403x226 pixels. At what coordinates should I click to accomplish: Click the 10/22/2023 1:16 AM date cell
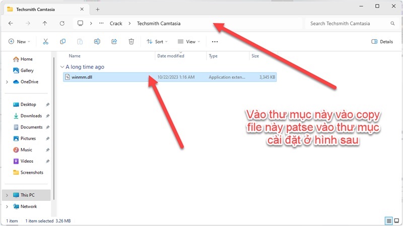176,77
